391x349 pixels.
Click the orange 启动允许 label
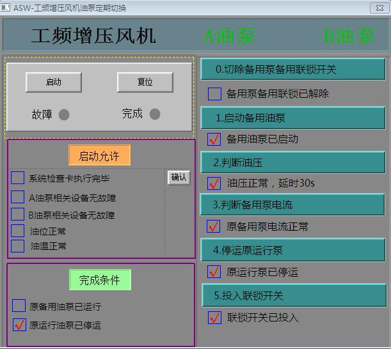(x=99, y=155)
